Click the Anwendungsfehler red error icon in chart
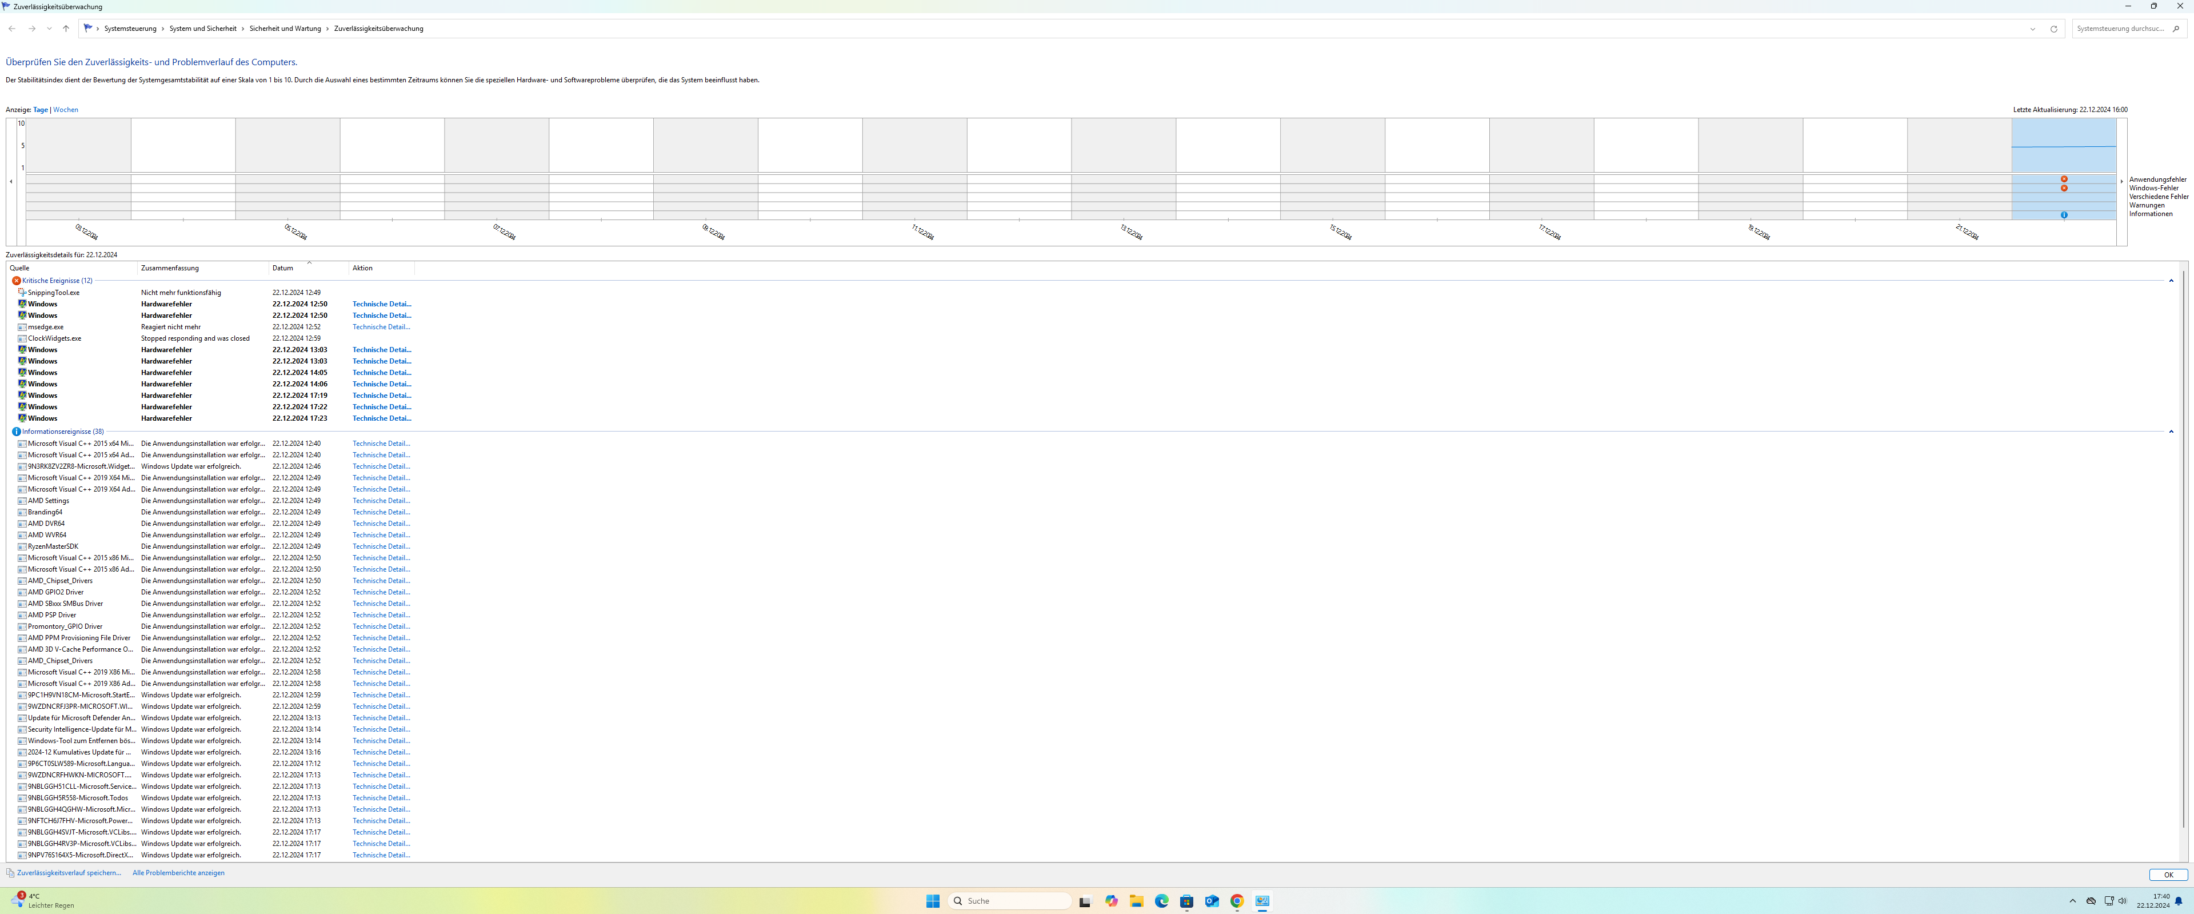 click(2064, 179)
